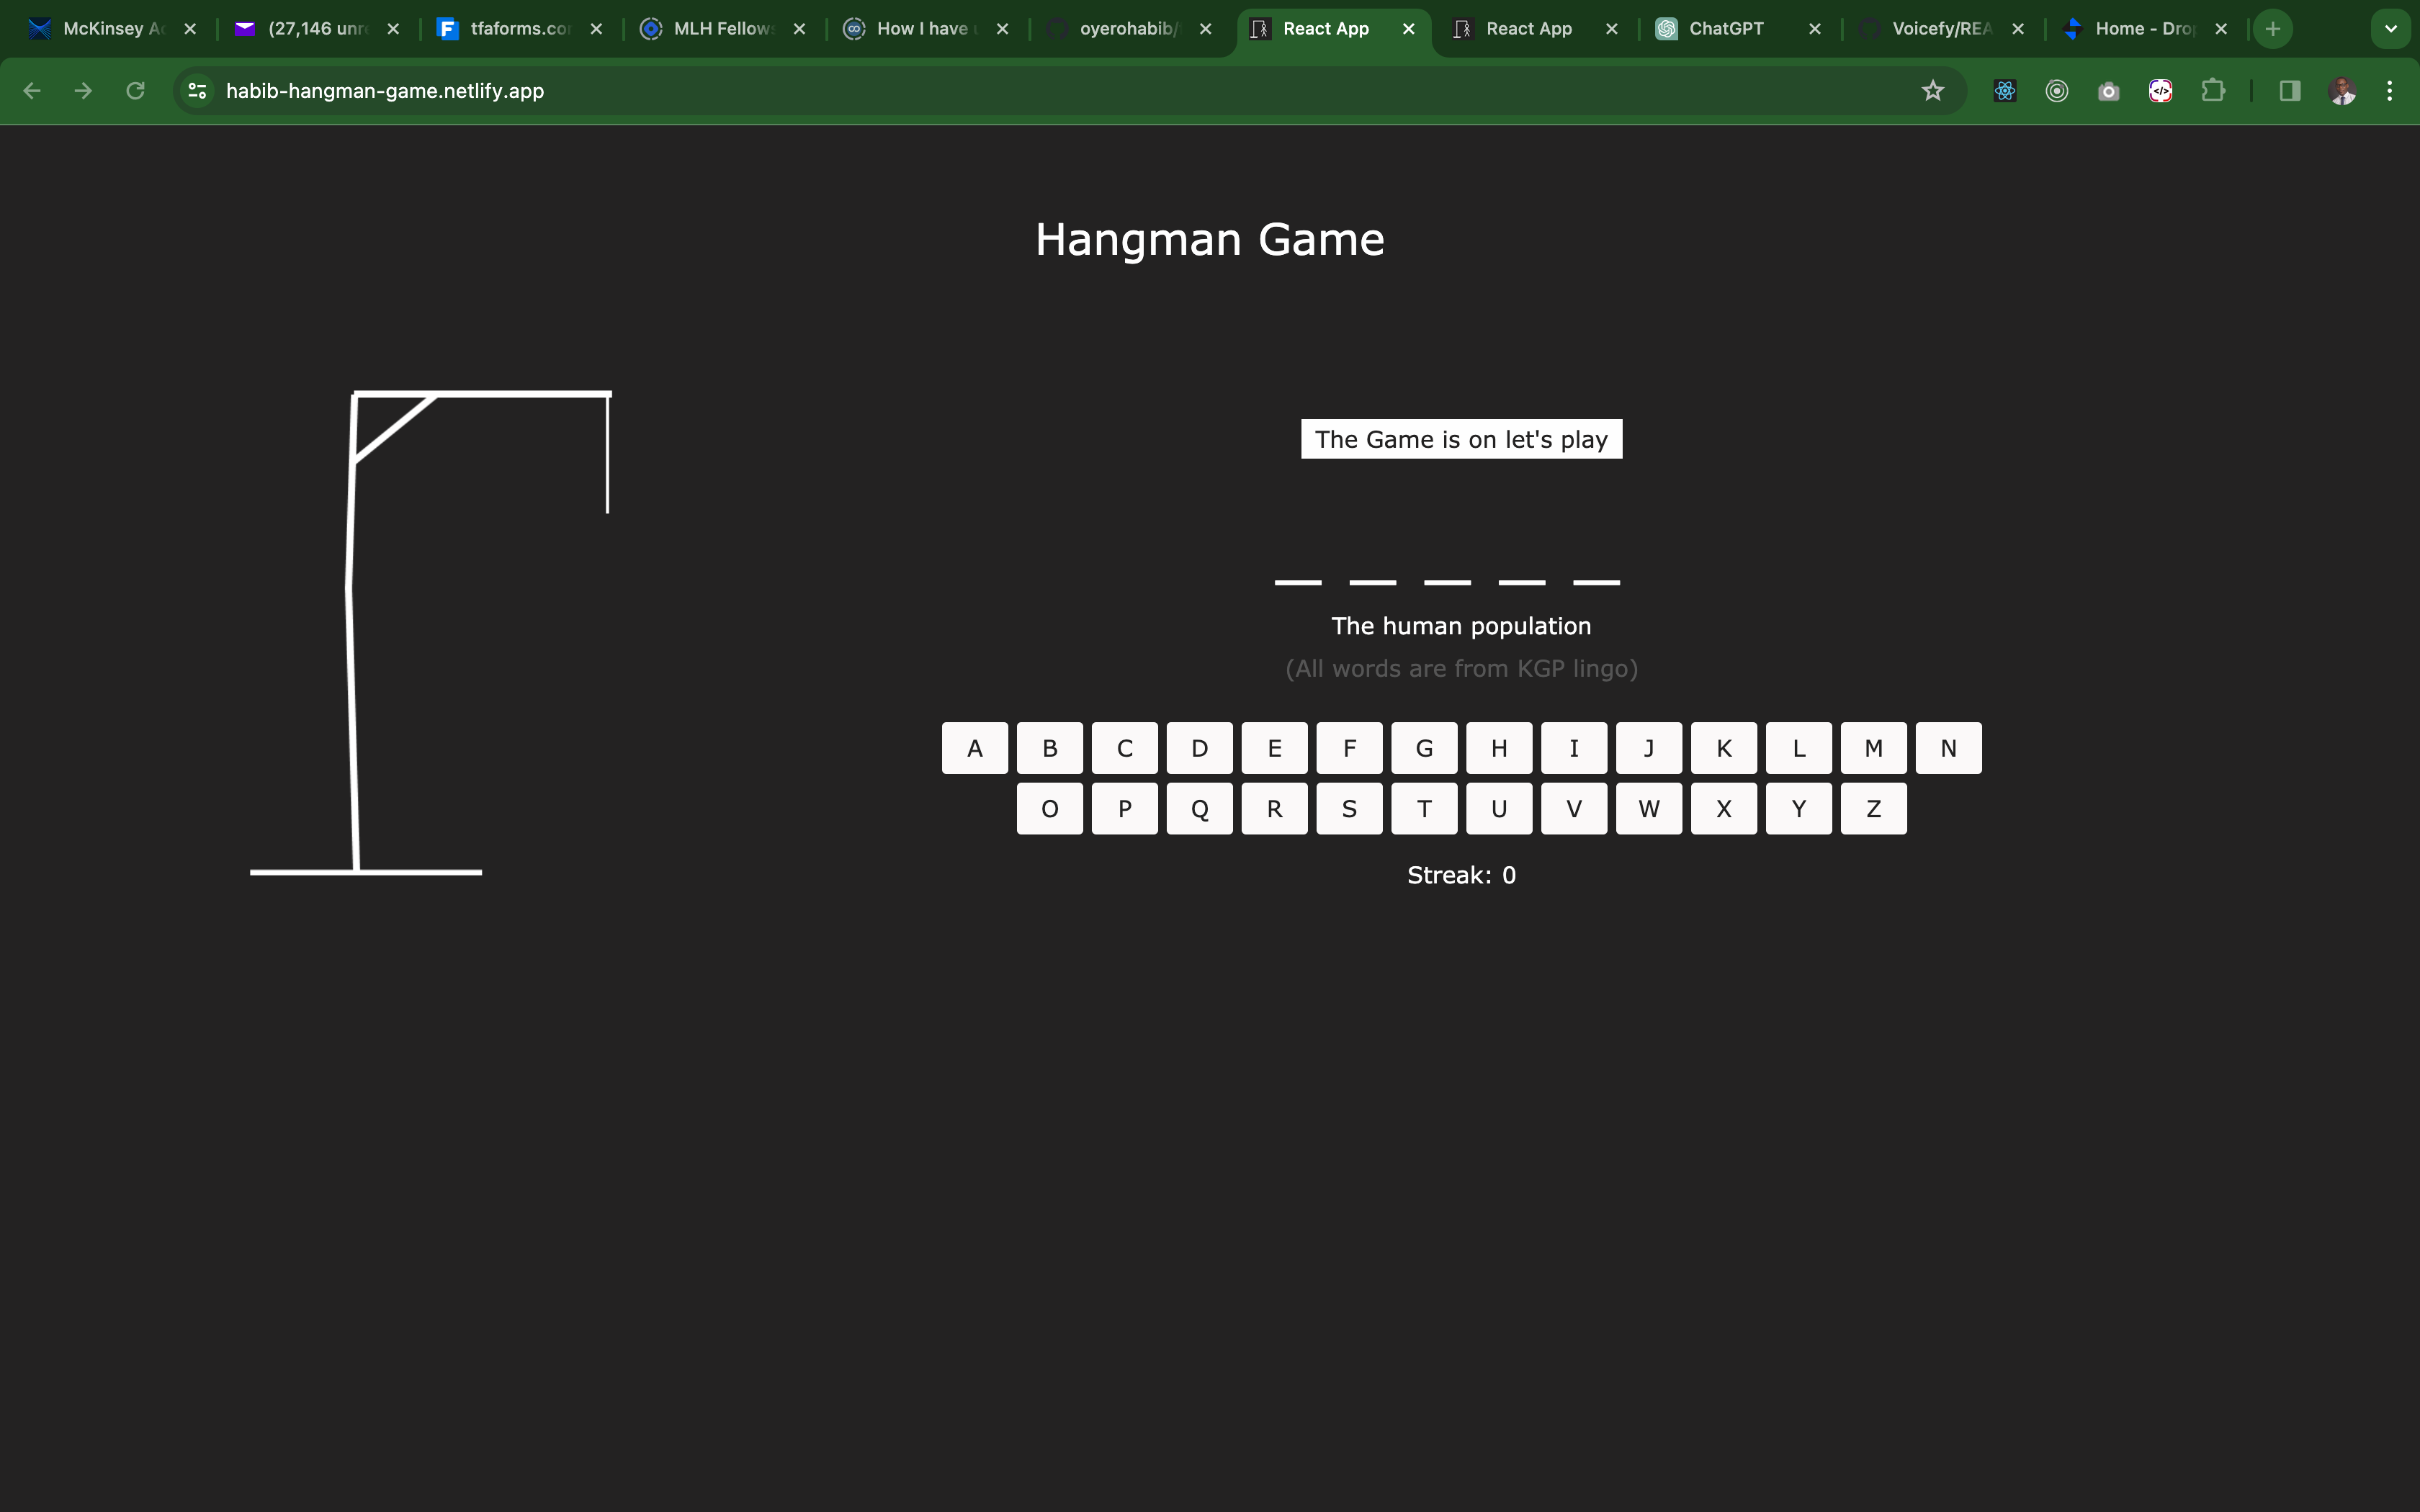This screenshot has width=2420, height=1512.
Task: Guess the letter A
Action: pos(974,748)
